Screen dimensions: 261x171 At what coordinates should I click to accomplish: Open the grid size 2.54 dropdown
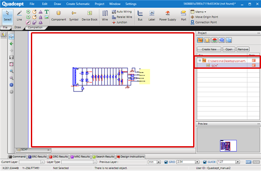click(x=197, y=162)
